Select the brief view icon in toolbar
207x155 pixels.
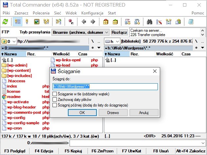click(18, 22)
